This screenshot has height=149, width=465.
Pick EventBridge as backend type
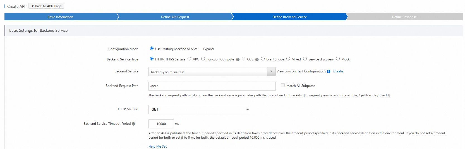pos(263,59)
